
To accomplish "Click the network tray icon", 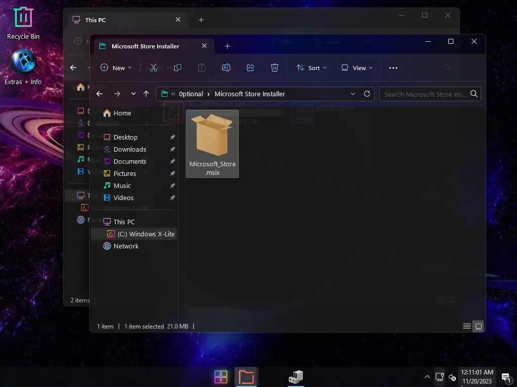I will [x=440, y=377].
